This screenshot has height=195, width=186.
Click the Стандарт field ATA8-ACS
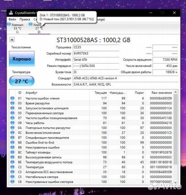(125, 78)
